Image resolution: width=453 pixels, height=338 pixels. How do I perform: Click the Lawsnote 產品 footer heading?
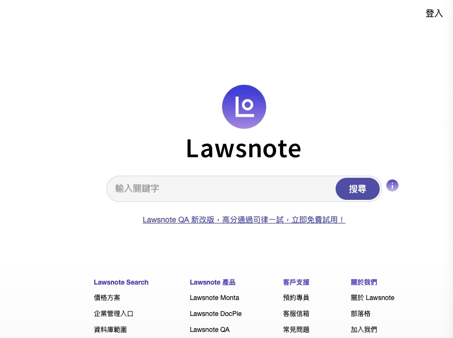[x=213, y=282]
